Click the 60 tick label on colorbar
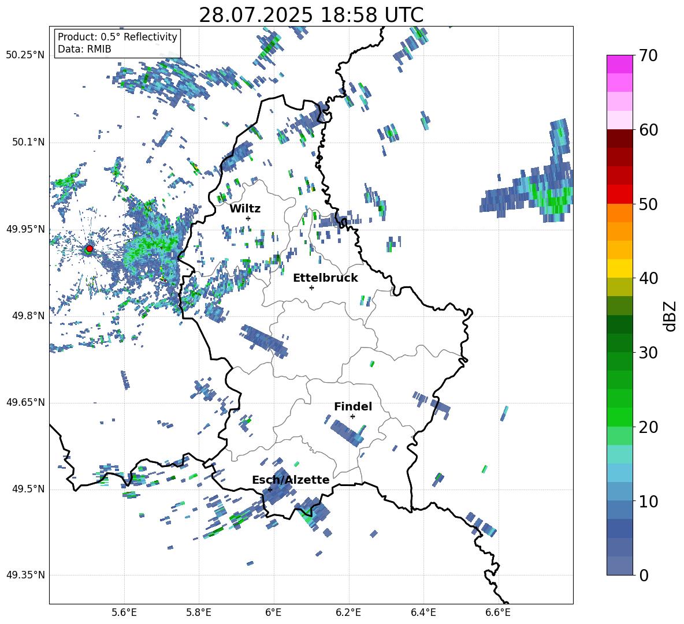Screen dimensions: 684x624 click(x=648, y=130)
